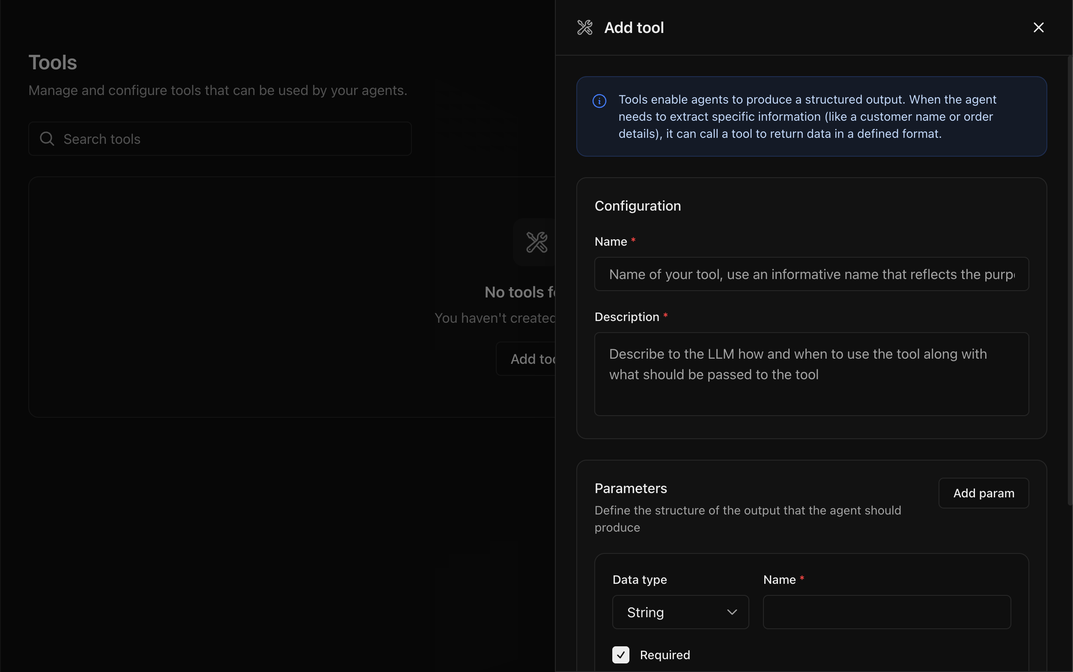Click the magnifier icon in the Search tools bar

[47, 139]
